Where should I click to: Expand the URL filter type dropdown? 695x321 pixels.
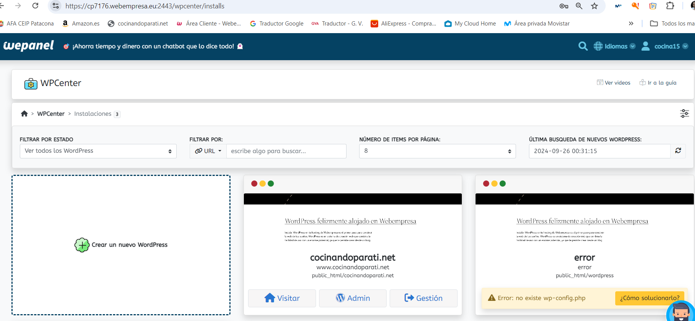pyautogui.click(x=208, y=151)
